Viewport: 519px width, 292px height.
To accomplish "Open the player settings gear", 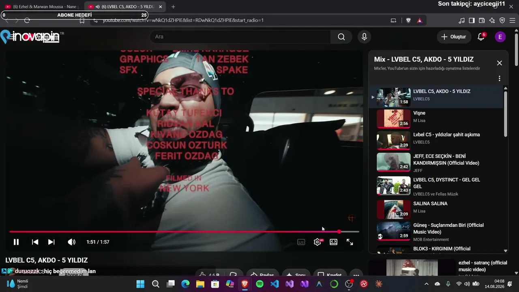I will (x=317, y=242).
